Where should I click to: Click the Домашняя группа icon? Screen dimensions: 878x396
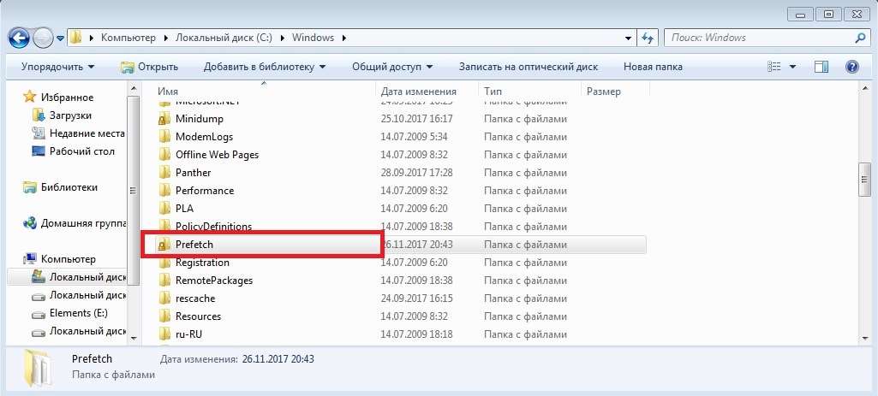(30, 223)
